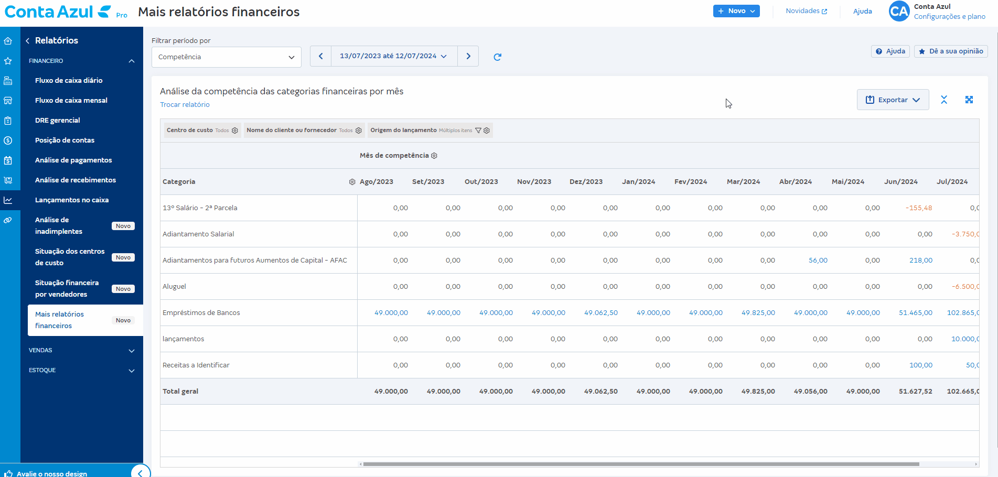998x477 pixels.
Task: Go back with Relatórios arrow
Action: coord(27,41)
